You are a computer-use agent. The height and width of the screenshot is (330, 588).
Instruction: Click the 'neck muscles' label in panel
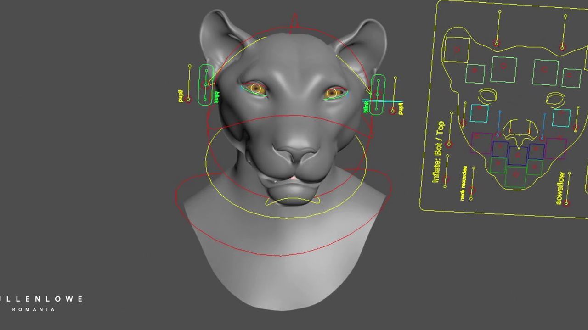[463, 183]
